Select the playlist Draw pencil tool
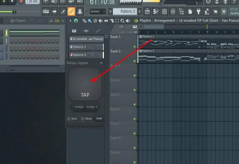The width and height of the screenshot is (239, 164). click(84, 21)
